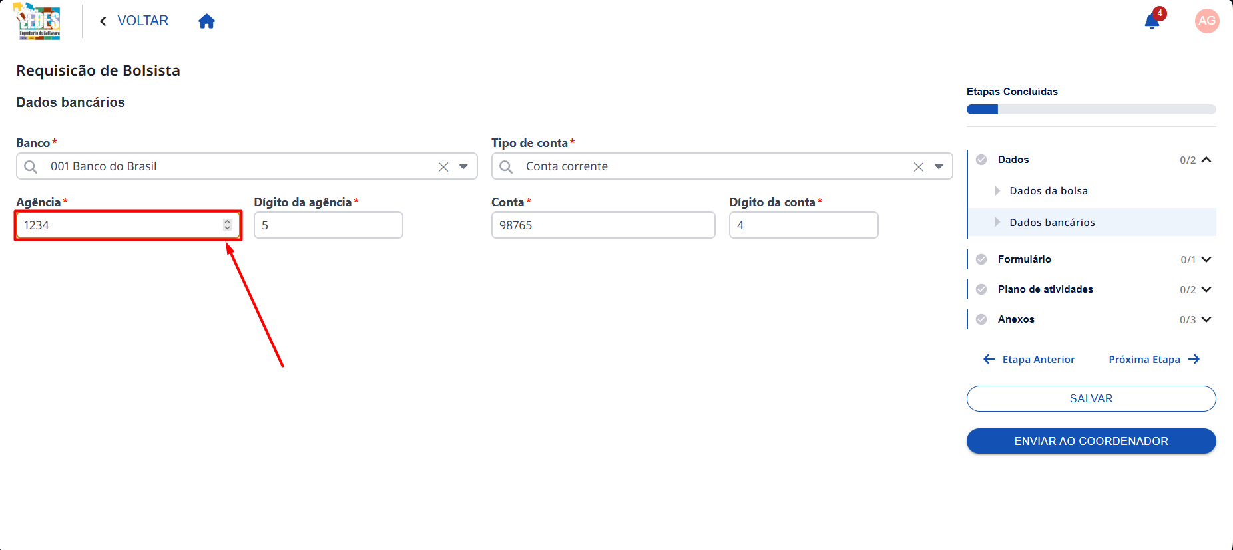Screen dimensions: 1233x550
Task: Clear the Banco selection
Action: [443, 167]
